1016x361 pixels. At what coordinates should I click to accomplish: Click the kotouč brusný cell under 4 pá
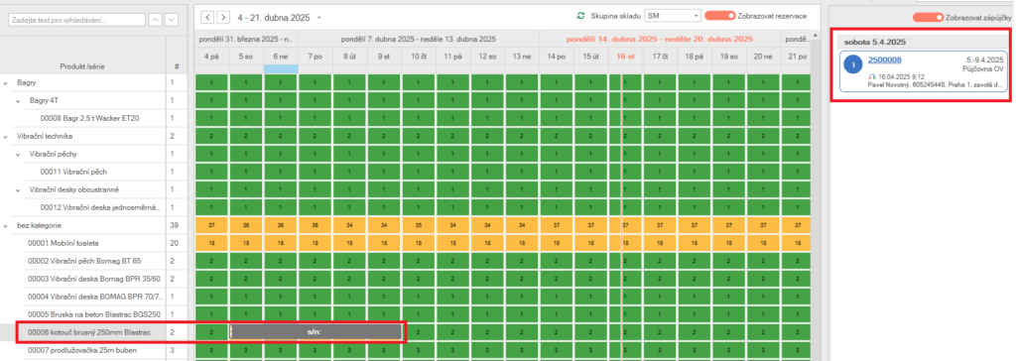point(211,332)
